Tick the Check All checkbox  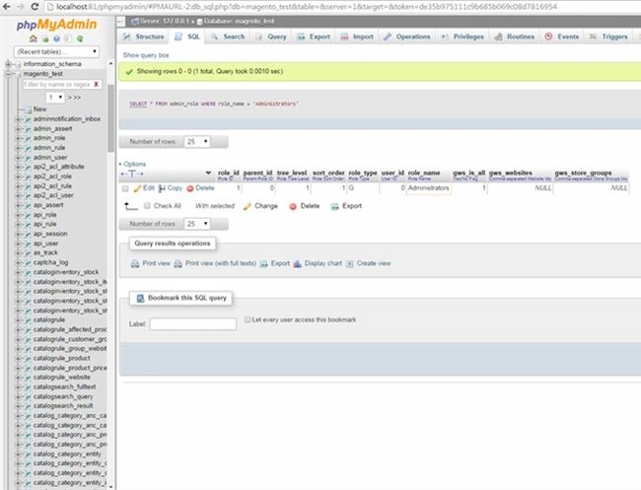(147, 205)
